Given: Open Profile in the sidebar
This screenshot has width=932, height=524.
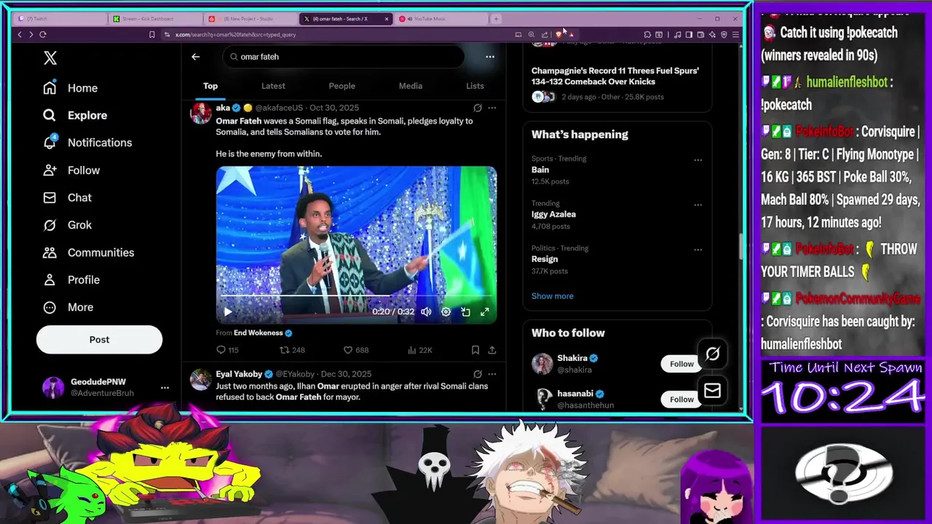Looking at the screenshot, I should [x=71, y=280].
